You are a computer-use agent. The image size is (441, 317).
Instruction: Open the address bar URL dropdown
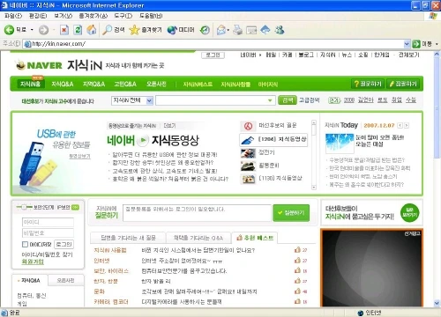(407, 44)
